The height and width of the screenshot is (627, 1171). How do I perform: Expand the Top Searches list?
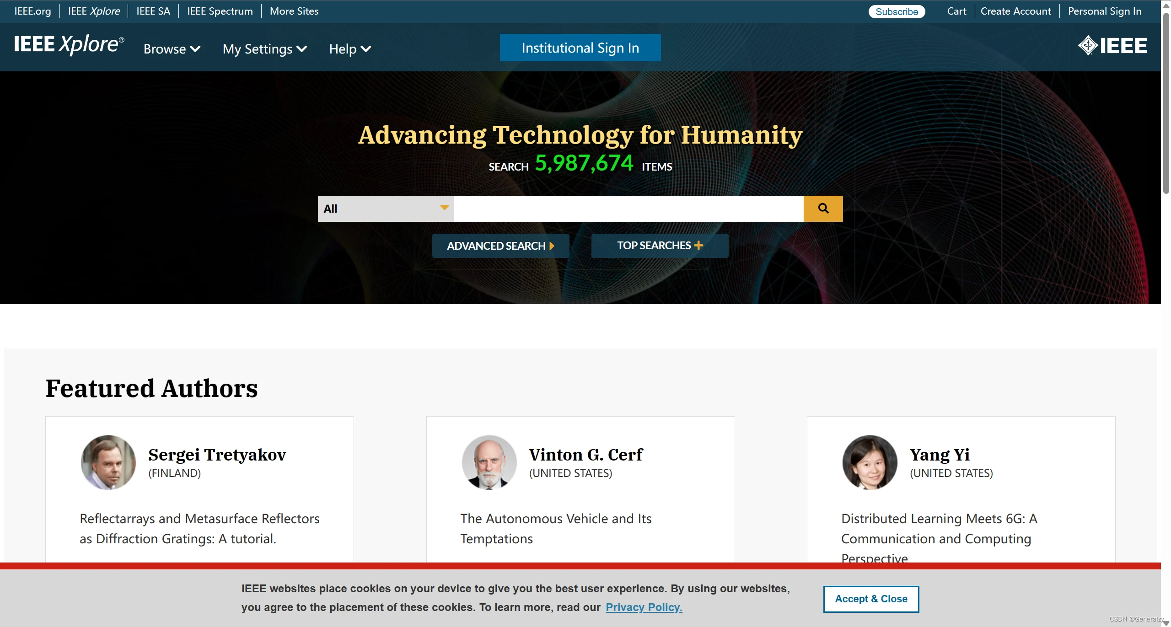[x=660, y=246]
